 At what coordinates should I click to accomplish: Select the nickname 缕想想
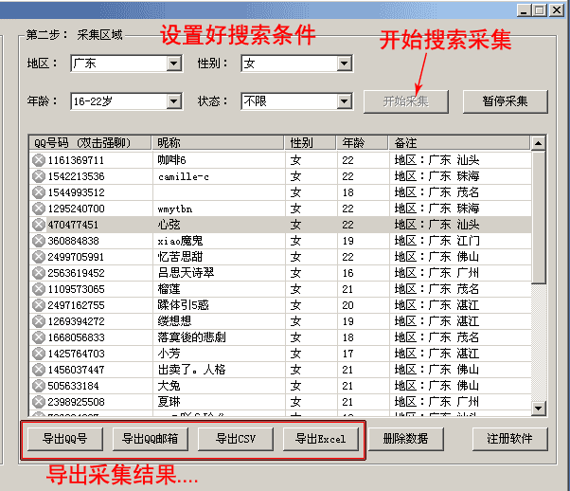tap(174, 321)
